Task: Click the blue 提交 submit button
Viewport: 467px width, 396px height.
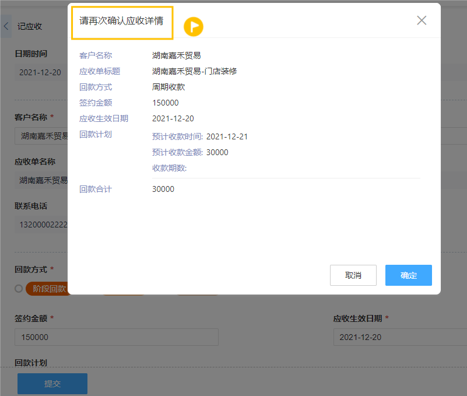Action: click(x=52, y=384)
